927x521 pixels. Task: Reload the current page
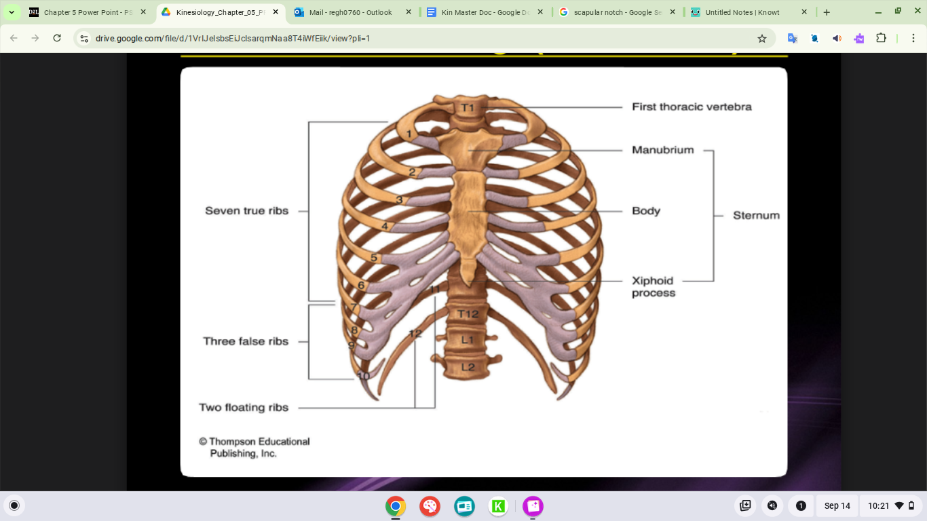(x=57, y=39)
